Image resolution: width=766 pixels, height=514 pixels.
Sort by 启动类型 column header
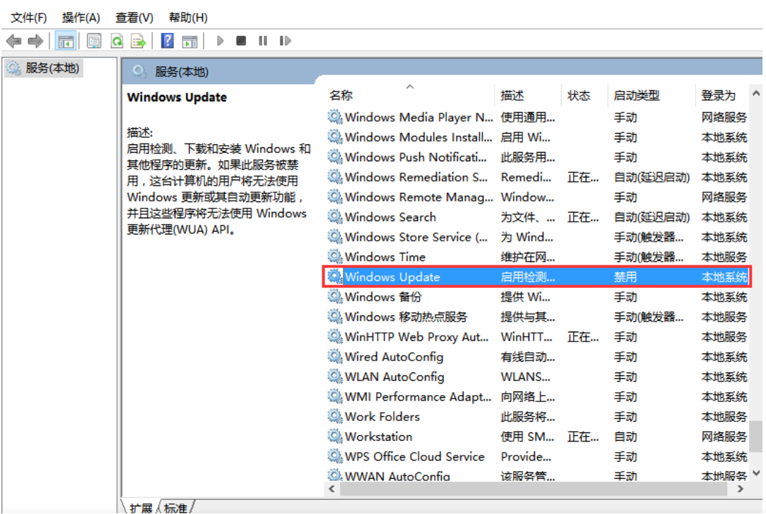(636, 96)
